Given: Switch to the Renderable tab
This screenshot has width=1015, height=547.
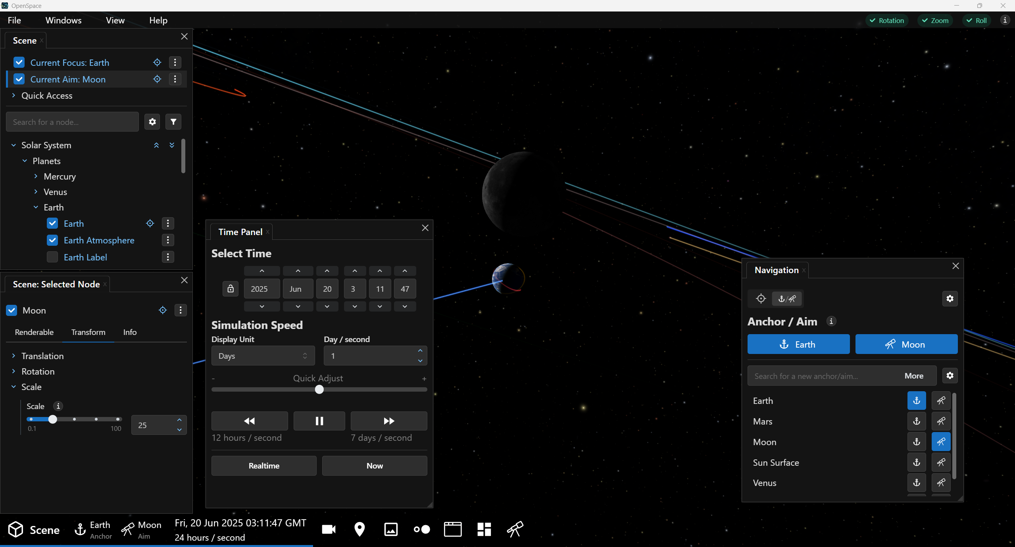Looking at the screenshot, I should tap(34, 332).
